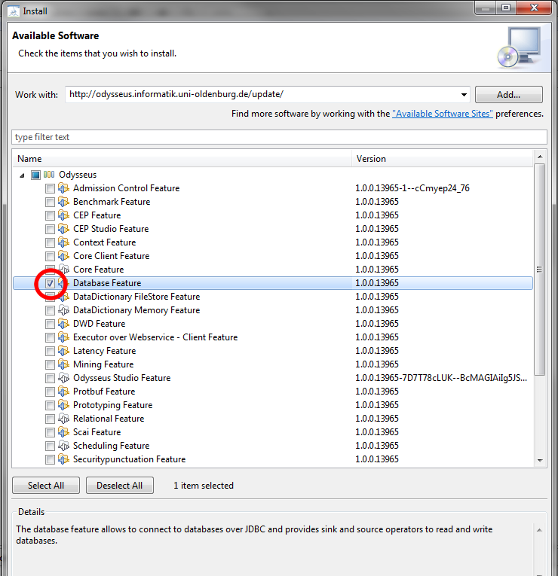The width and height of the screenshot is (558, 576).
Task: Click the Benchmark Feature plugin icon
Action: [63, 202]
